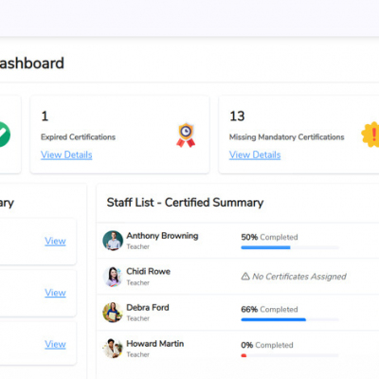Select the name Chidi Rowe

[149, 271]
